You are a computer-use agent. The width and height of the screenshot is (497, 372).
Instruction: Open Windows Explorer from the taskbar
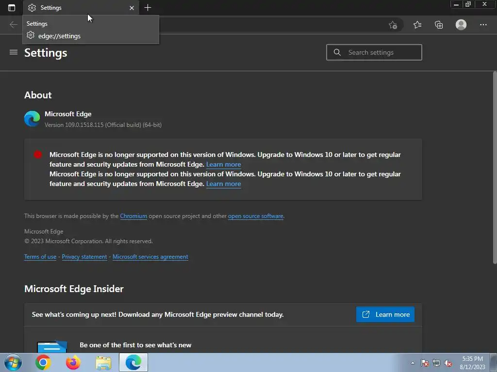tap(103, 363)
